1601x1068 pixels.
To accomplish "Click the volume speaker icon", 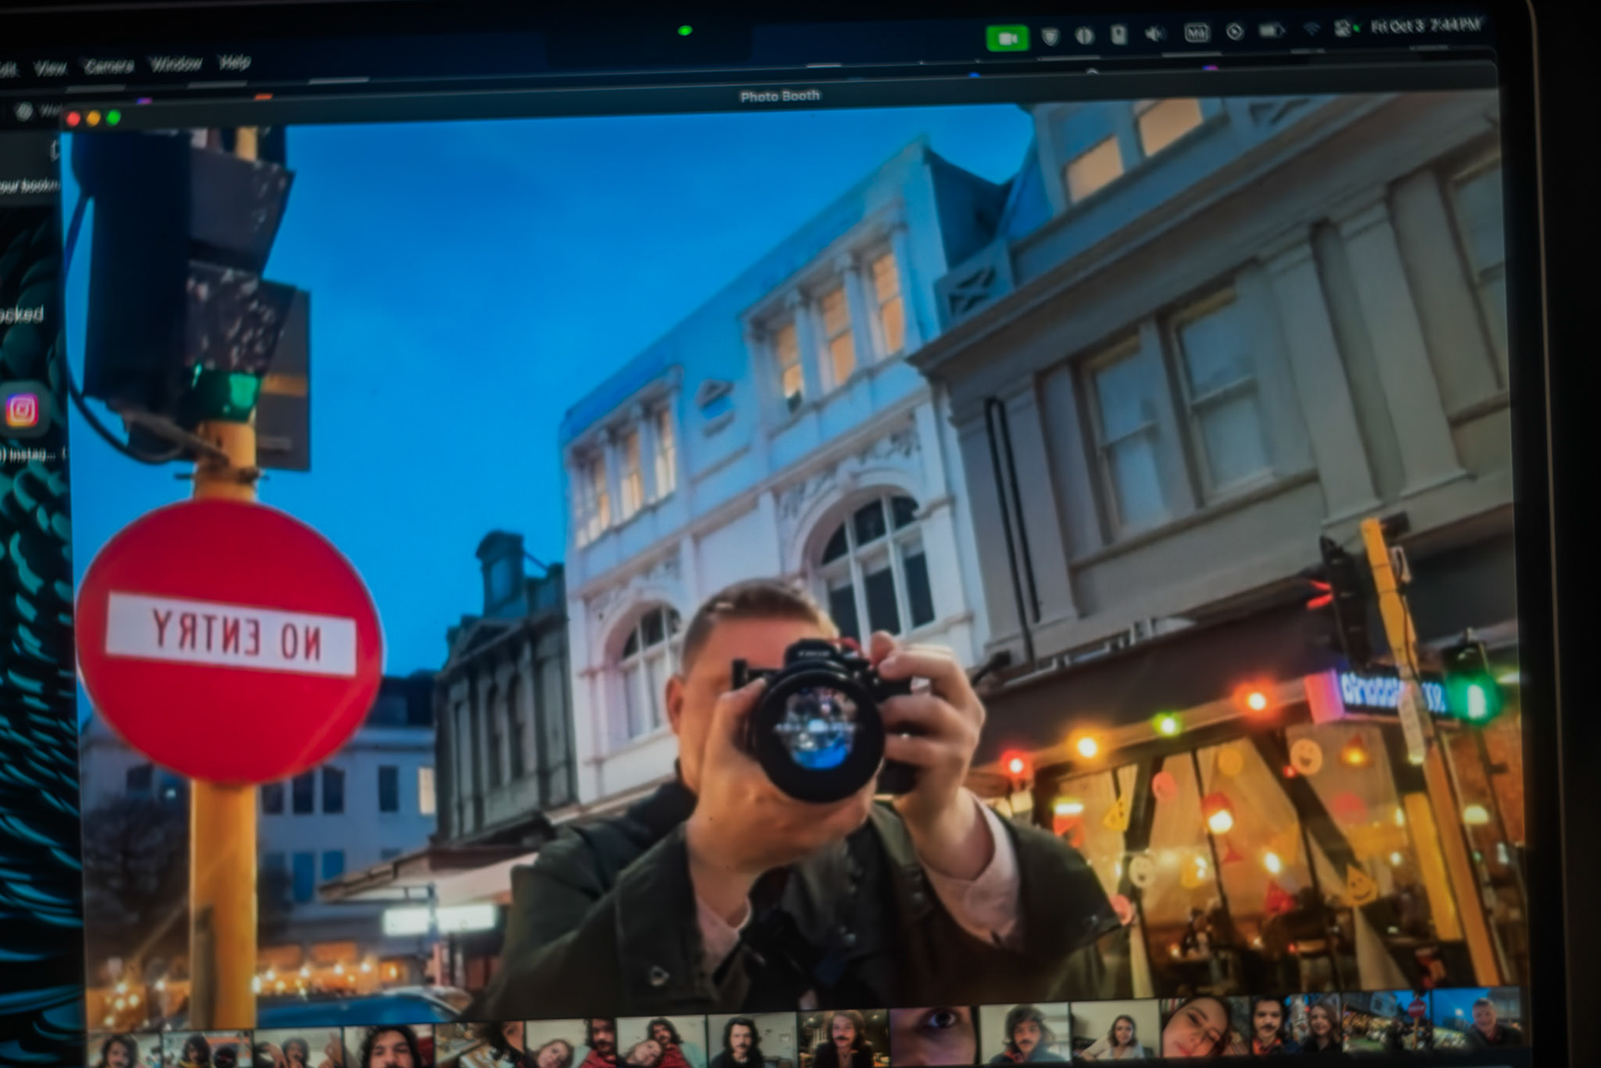I will point(1154,34).
